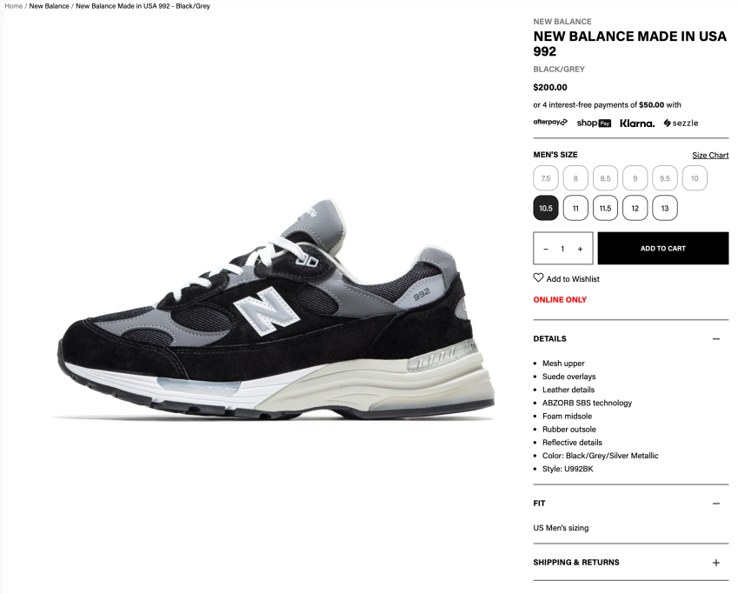Expand Shipping & Returns section
The width and height of the screenshot is (738, 594).
click(716, 563)
